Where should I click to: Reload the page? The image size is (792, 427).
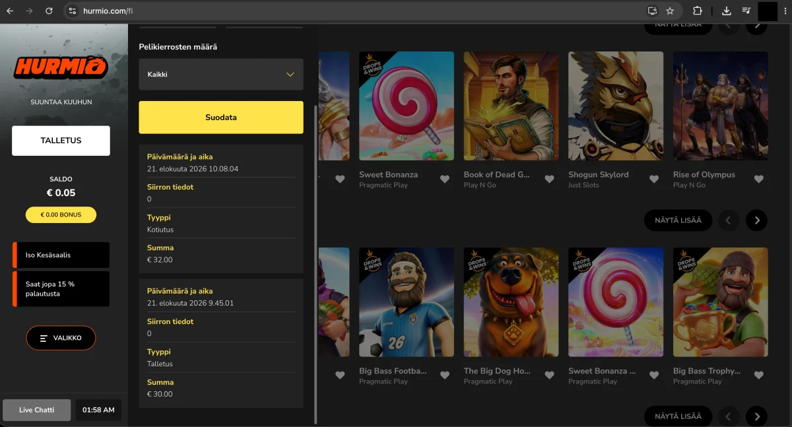click(x=49, y=11)
